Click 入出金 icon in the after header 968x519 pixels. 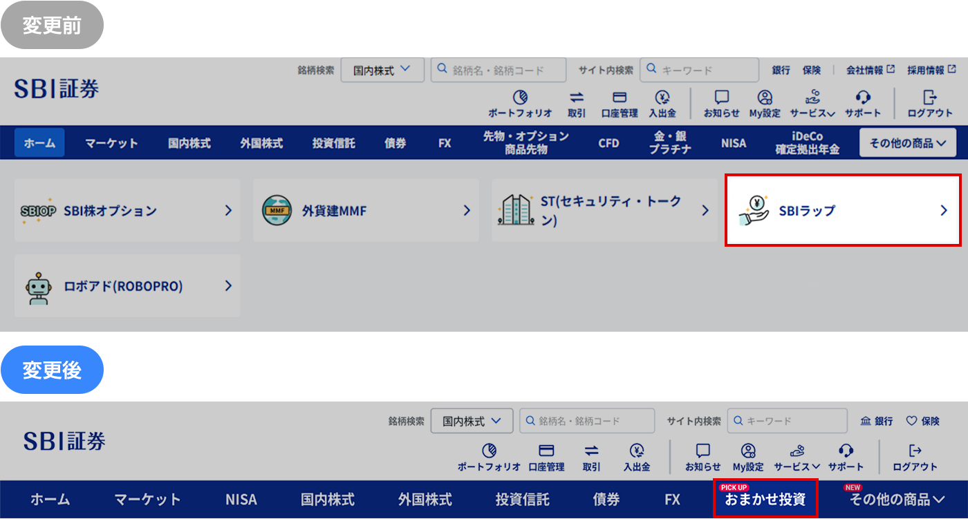[x=637, y=458]
